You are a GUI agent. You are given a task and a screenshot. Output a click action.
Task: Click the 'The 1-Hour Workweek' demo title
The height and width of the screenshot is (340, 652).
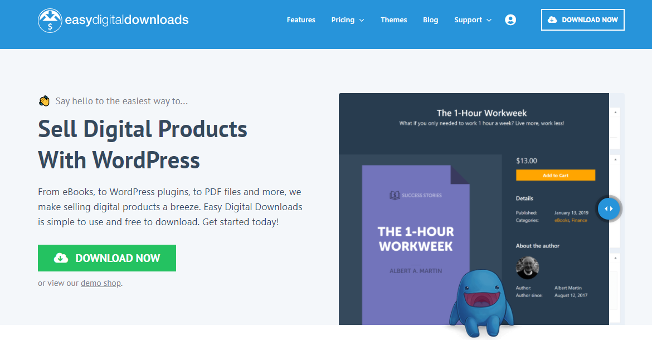tap(481, 113)
